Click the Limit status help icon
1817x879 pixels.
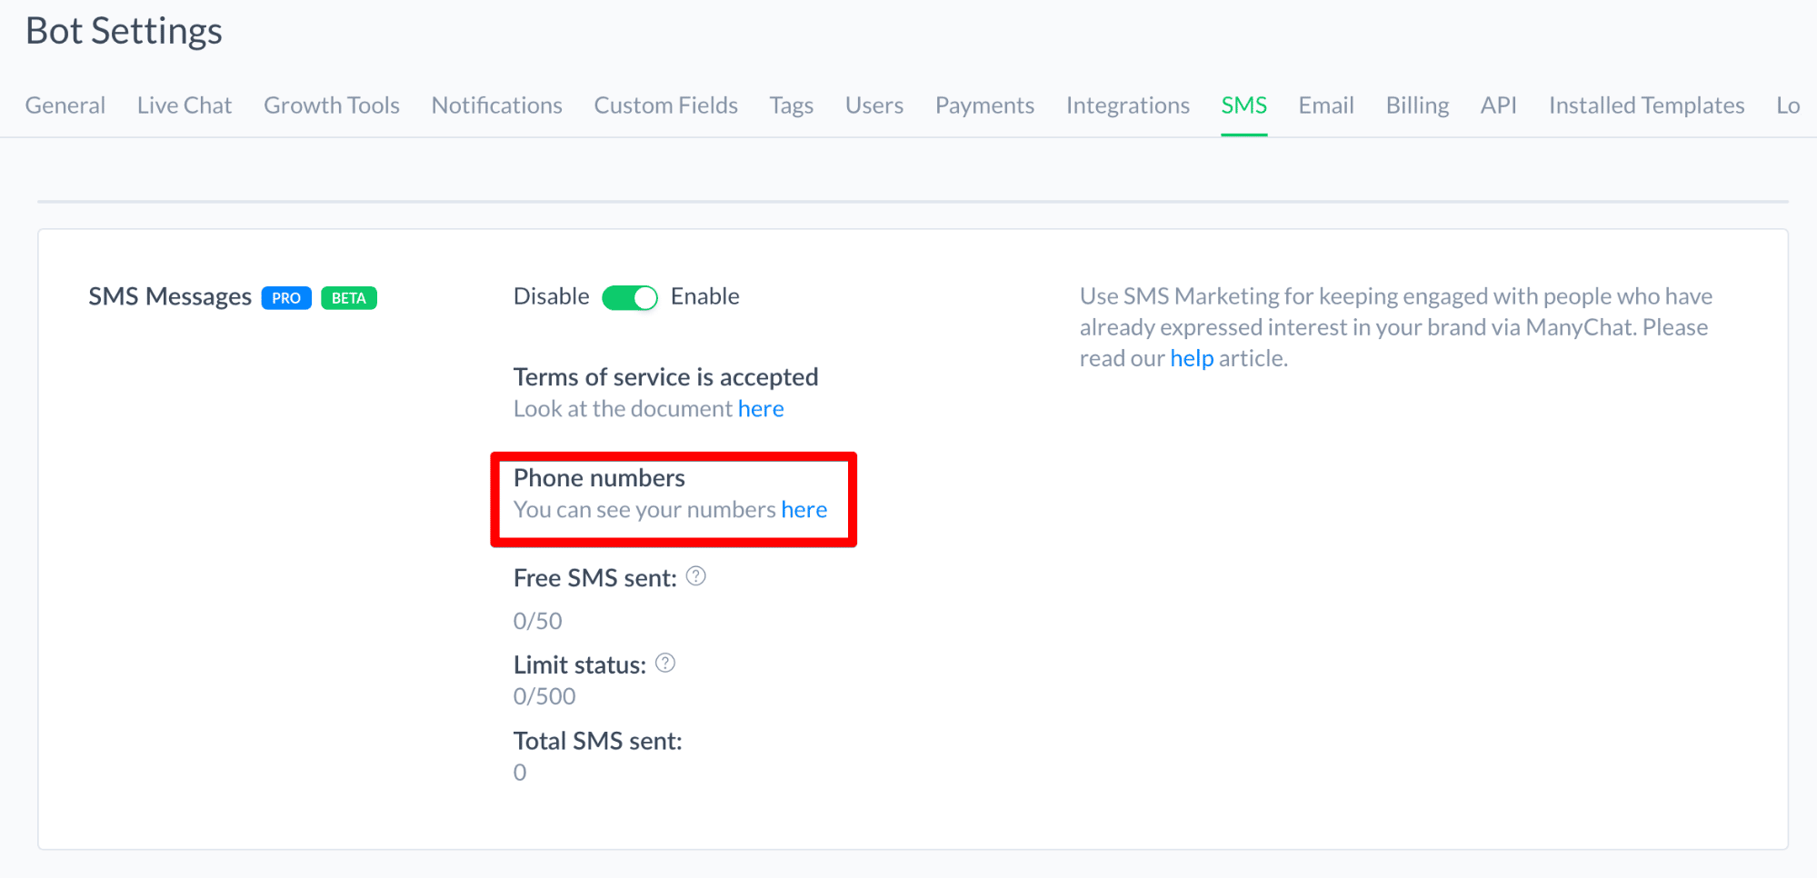coord(665,664)
